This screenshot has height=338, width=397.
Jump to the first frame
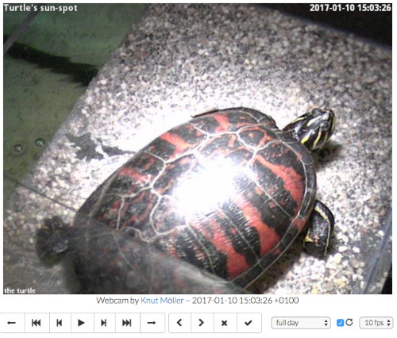pyautogui.click(x=37, y=323)
